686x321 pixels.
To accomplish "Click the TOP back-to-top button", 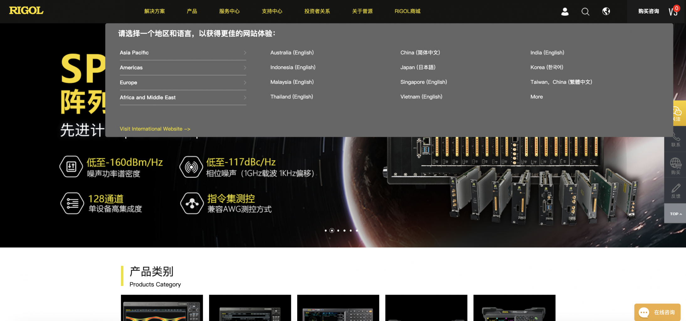I will click(675, 214).
